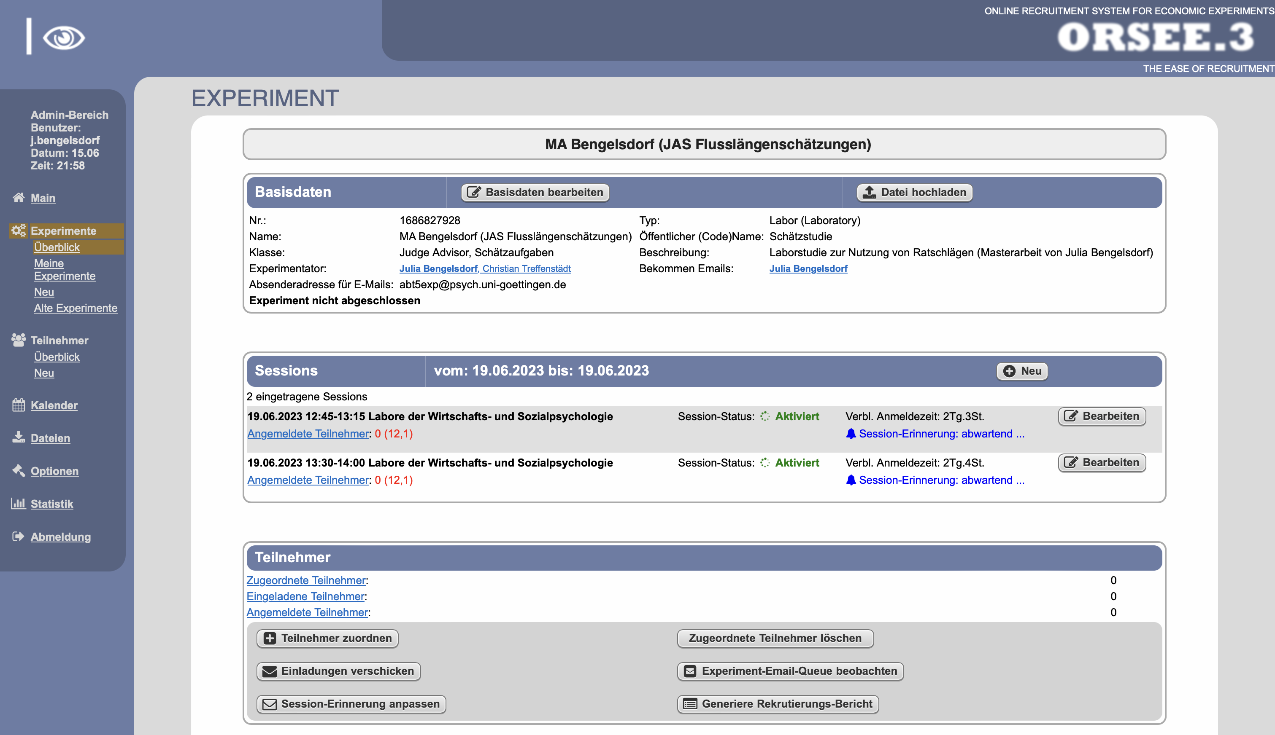Screen dimensions: 1275x735
Task: Open Meine Experimente in sidebar
Action: 64,270
